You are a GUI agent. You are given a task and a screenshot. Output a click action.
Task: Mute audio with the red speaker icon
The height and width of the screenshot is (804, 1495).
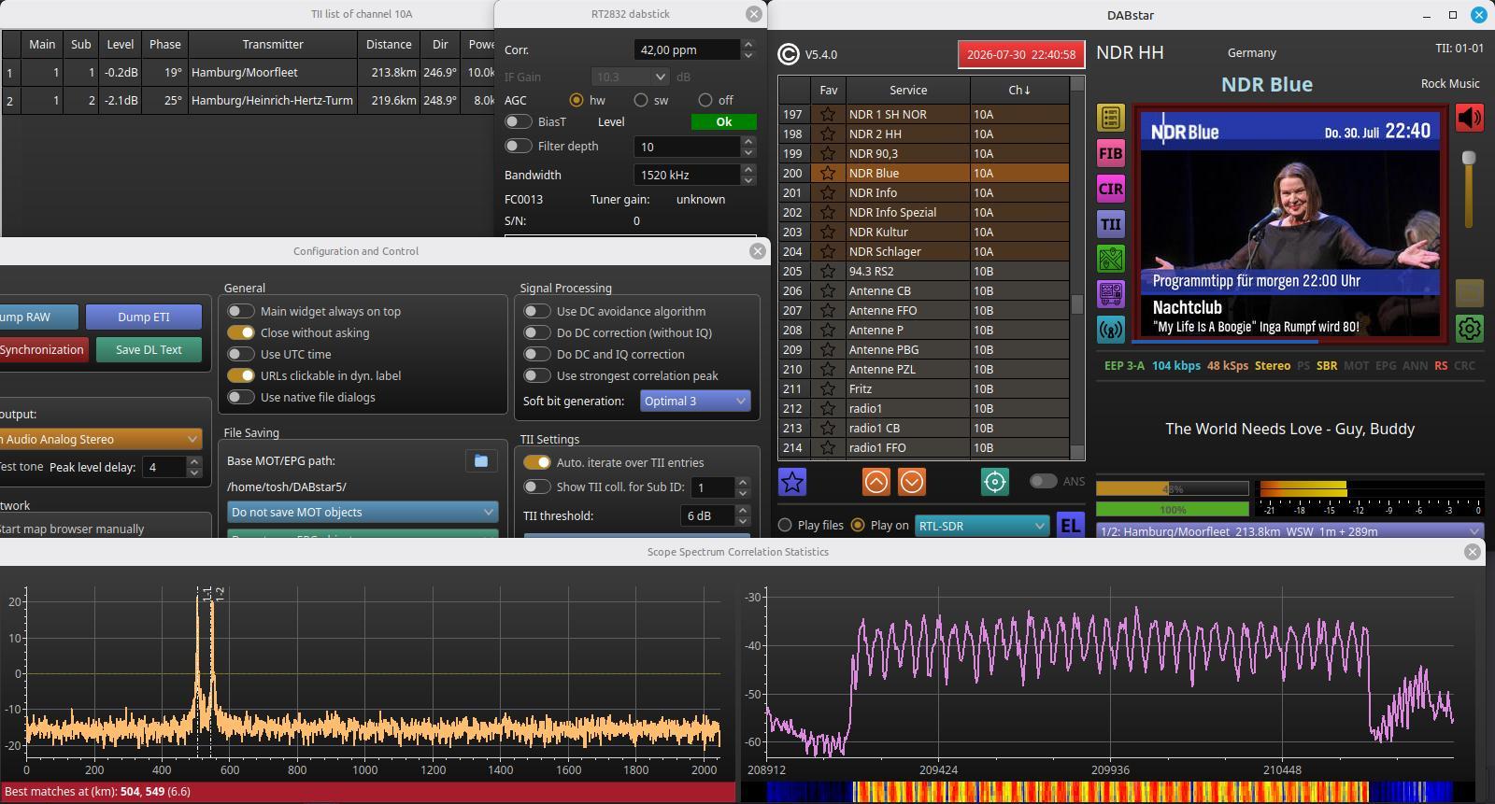coord(1470,118)
